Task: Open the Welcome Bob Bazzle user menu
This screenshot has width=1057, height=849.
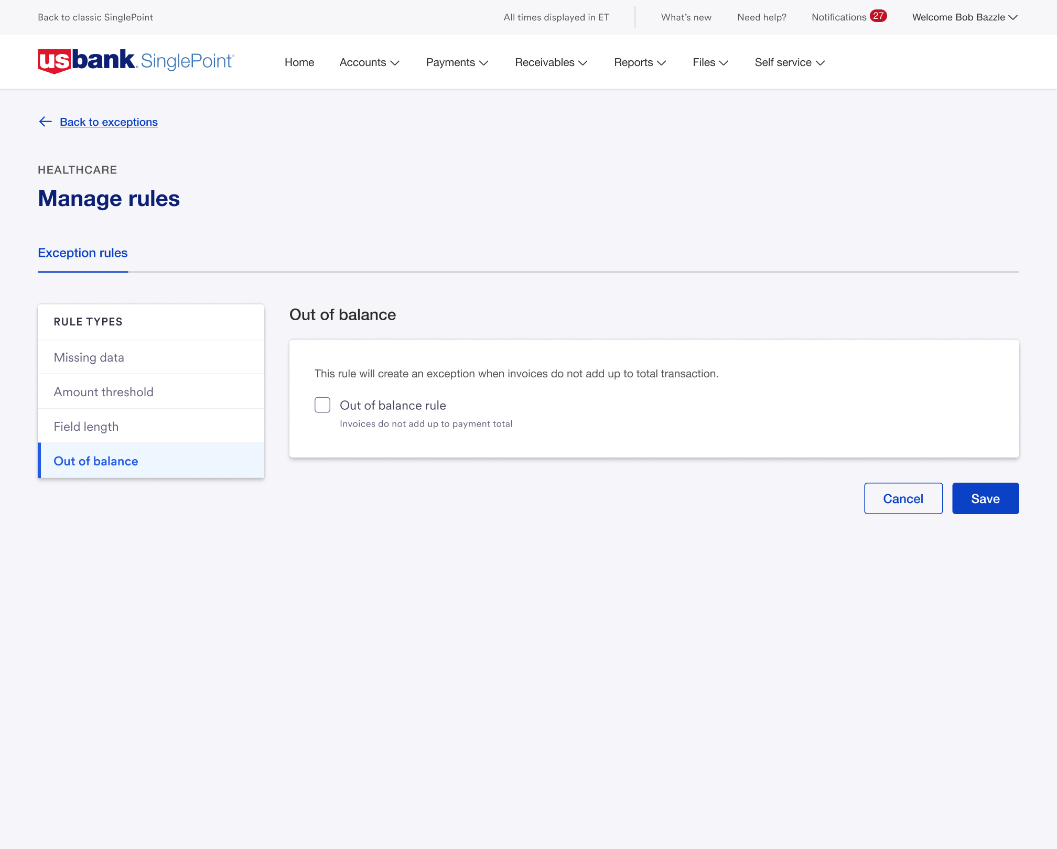Action: coord(964,17)
